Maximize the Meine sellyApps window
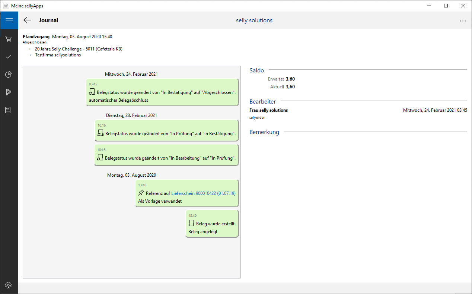472x294 pixels. click(x=446, y=6)
